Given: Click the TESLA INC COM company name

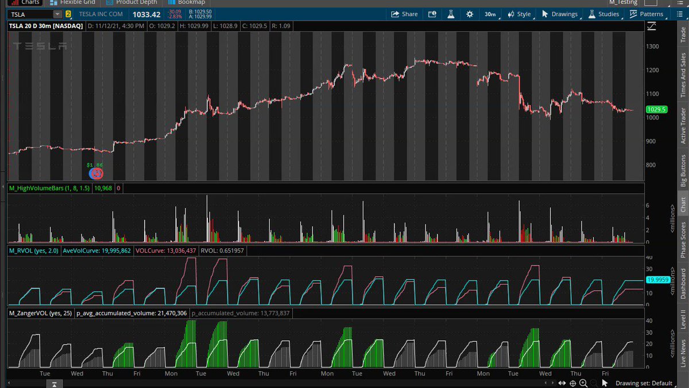Looking at the screenshot, I should [x=101, y=14].
